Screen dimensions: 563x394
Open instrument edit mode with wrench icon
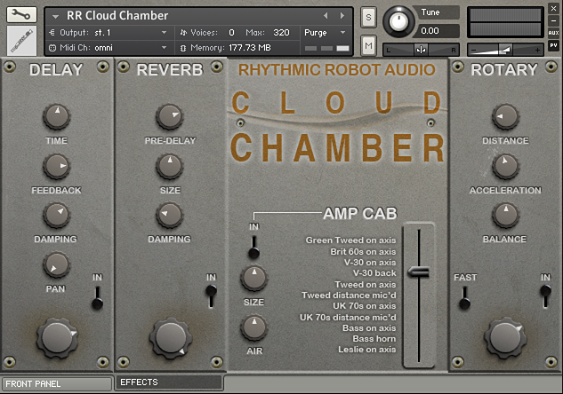click(x=21, y=14)
